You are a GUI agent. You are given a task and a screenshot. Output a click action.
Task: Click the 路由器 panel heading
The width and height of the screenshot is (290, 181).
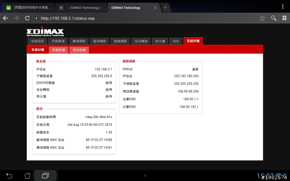click(41, 62)
